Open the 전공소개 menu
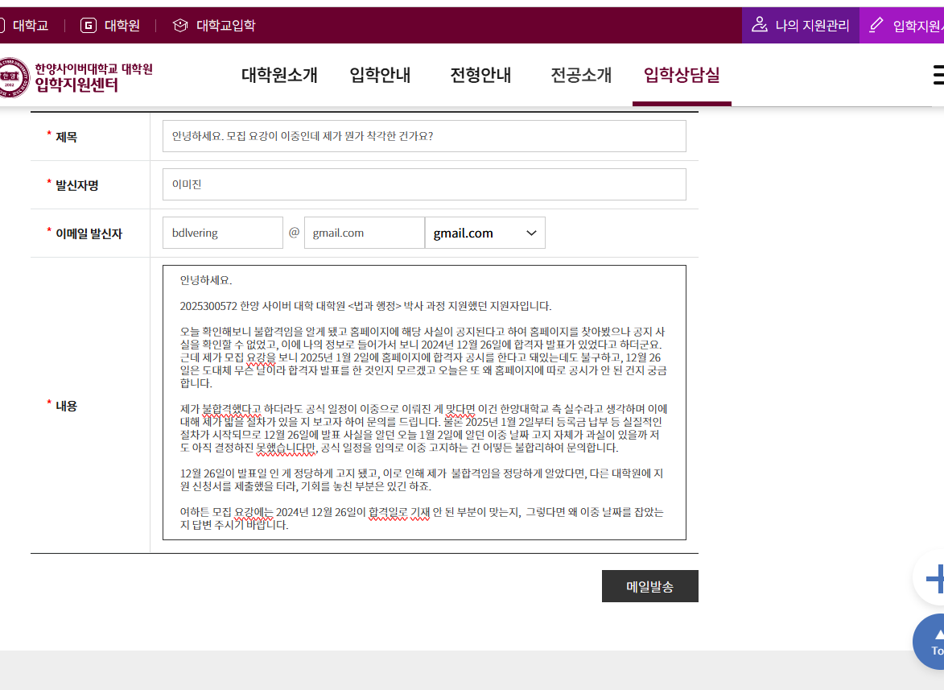944x690 pixels. click(x=581, y=75)
